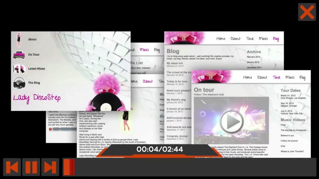Open the 'Today is for love' blog post
This screenshot has width=319, height=179.
pyautogui.click(x=177, y=81)
